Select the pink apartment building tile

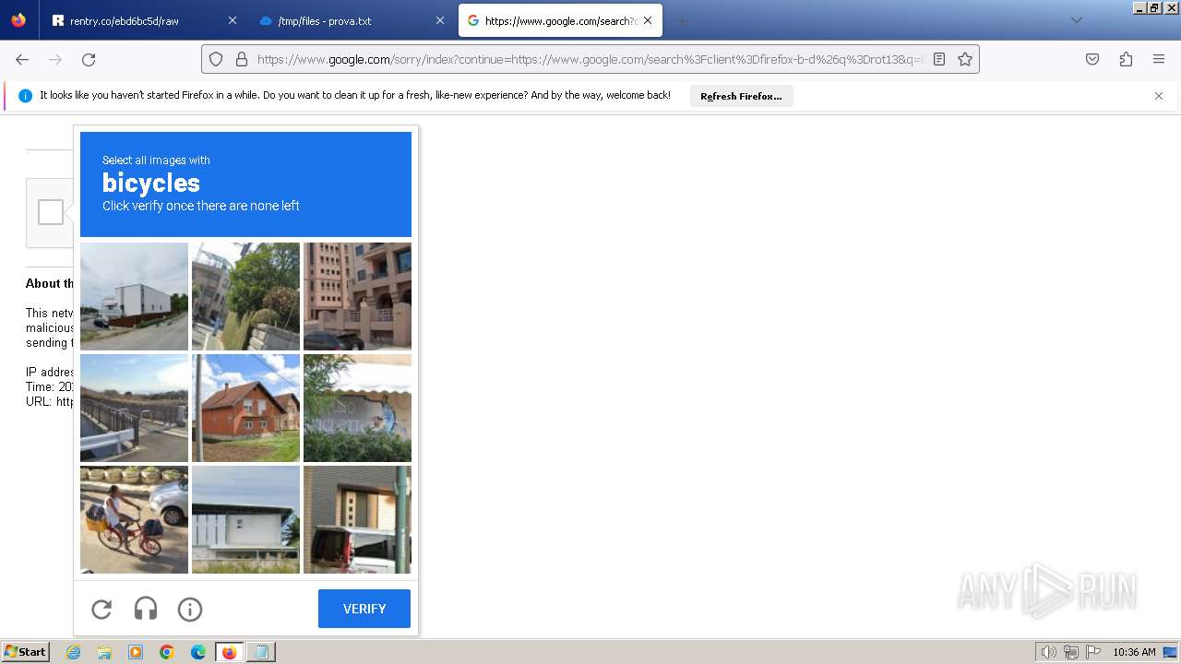(357, 296)
